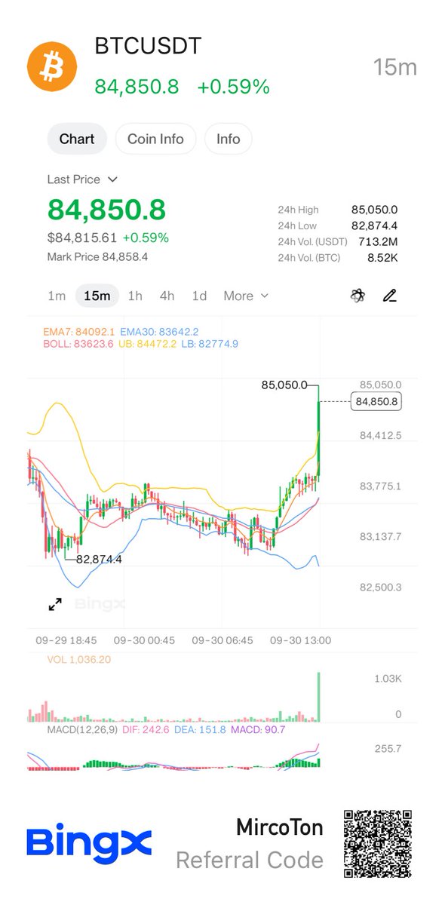Click the EMA7 indicator label
445x905 pixels.
pyautogui.click(x=78, y=331)
